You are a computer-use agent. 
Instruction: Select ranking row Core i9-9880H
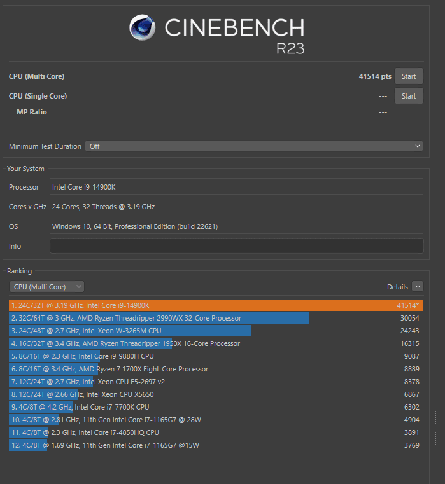(216, 356)
